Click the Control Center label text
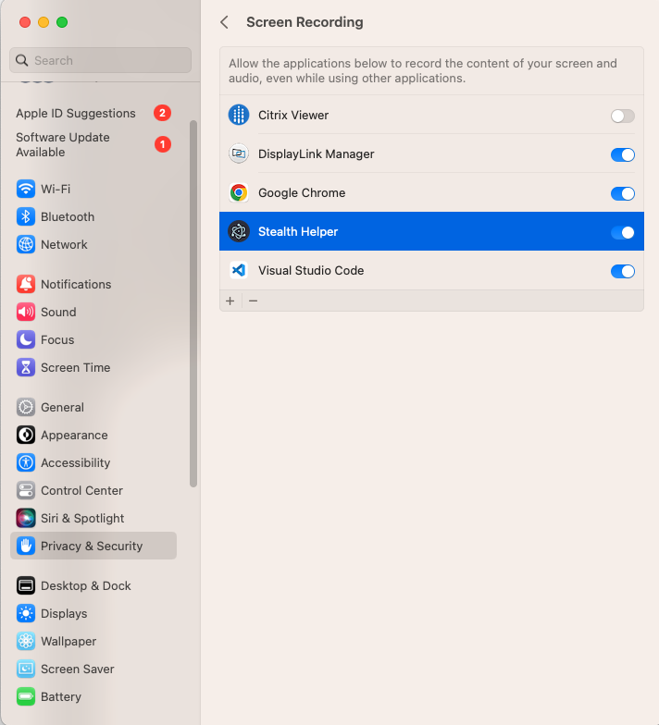 [x=81, y=490]
